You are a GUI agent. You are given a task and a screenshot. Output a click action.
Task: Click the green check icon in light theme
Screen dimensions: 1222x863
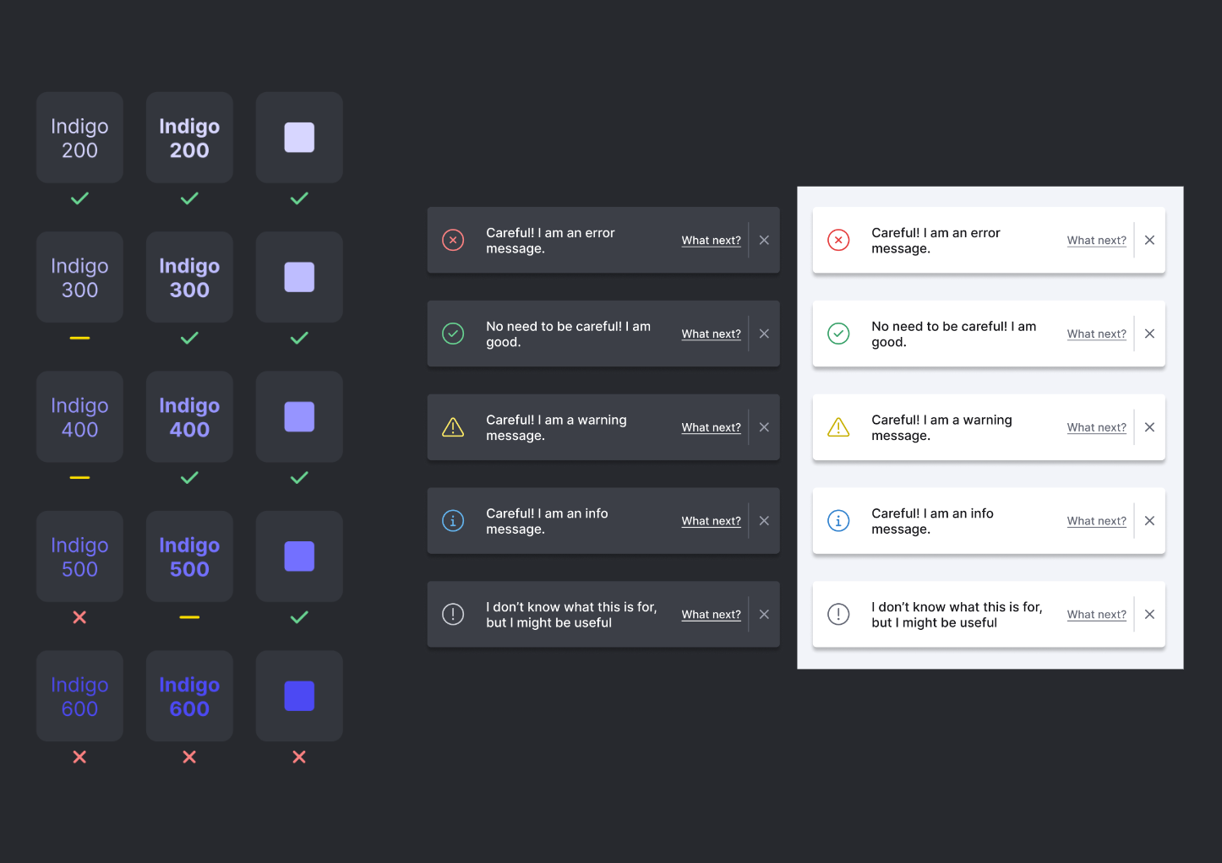(x=838, y=334)
